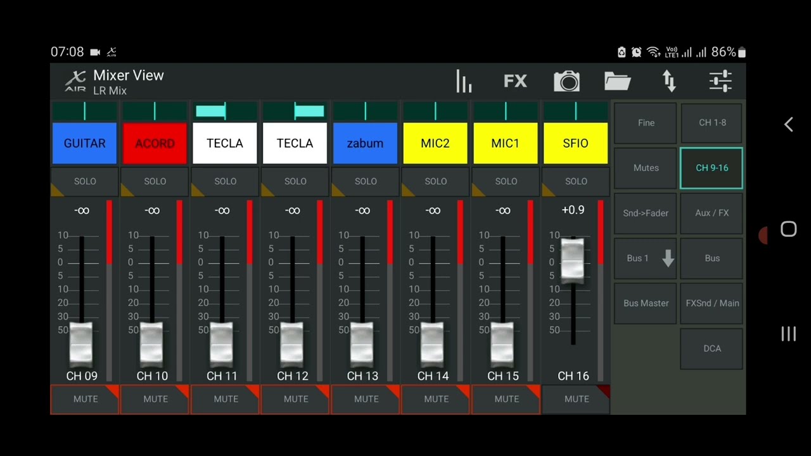Unmute CH 10 with MUTE button

point(155,400)
